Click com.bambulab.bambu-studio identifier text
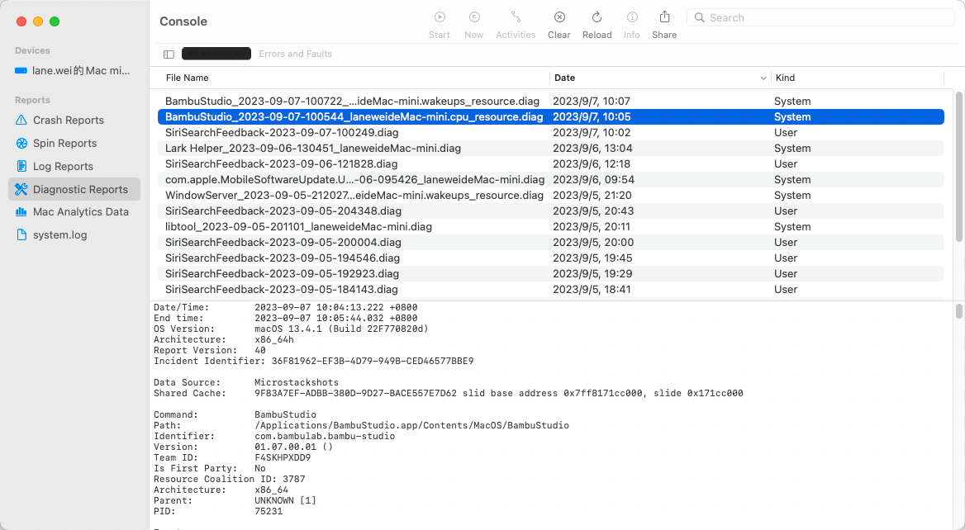 (325, 436)
